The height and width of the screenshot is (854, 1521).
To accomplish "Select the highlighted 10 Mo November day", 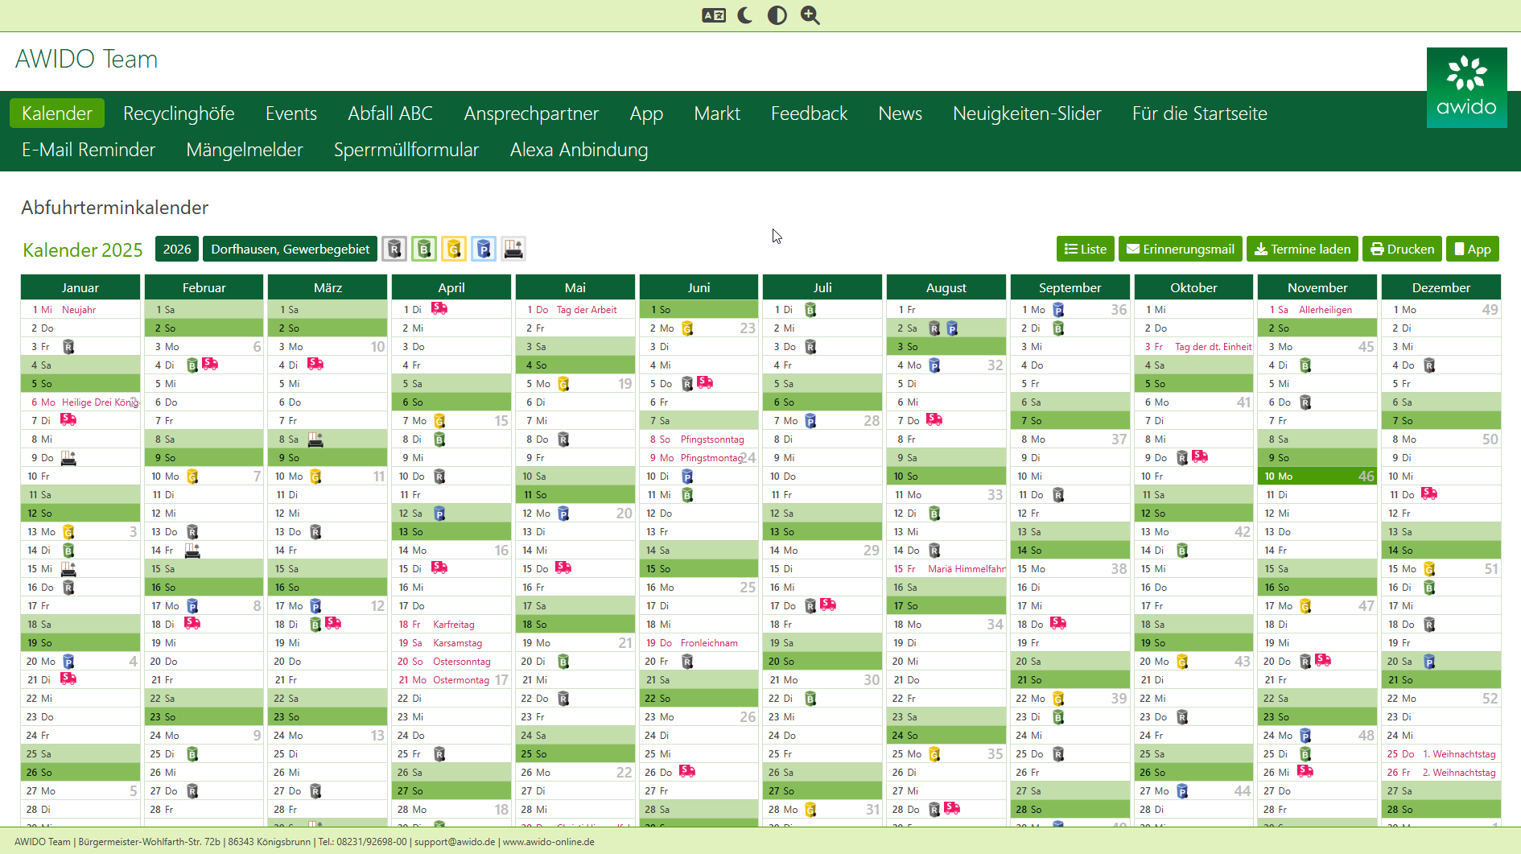I will pos(1317,476).
